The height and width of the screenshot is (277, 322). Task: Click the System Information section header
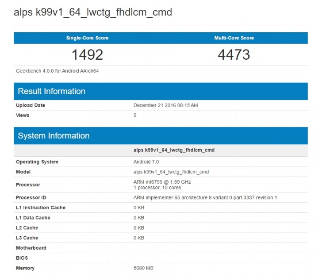[54, 136]
